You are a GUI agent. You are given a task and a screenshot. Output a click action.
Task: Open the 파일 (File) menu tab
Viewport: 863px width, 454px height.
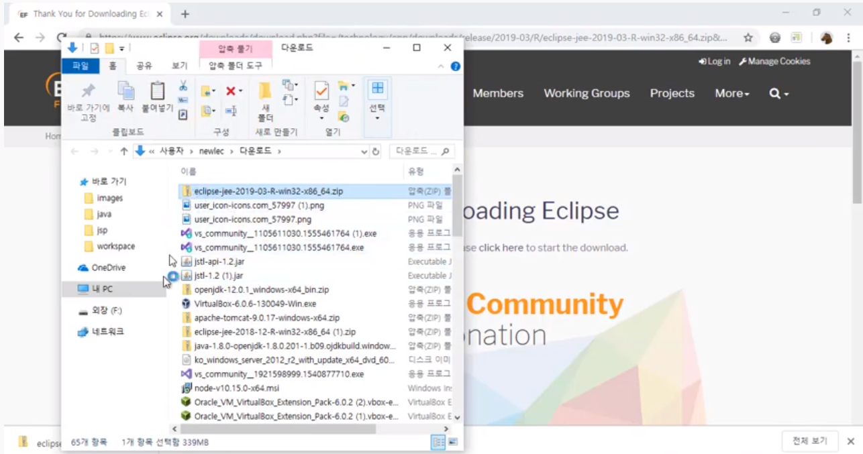81,66
